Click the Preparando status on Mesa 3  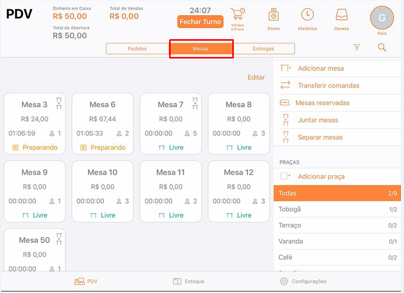(x=35, y=147)
